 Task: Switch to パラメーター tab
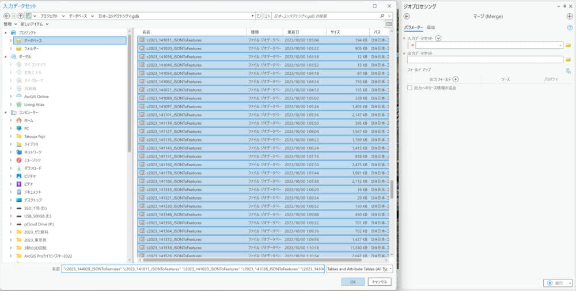pyautogui.click(x=413, y=28)
